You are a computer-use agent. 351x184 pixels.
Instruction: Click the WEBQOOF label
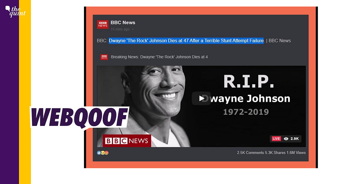pos(80,118)
